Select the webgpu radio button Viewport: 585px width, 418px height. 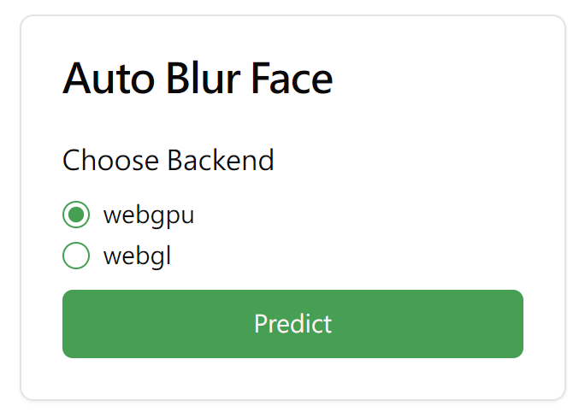76,215
